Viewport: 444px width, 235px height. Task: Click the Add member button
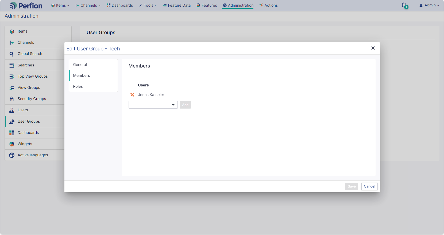pyautogui.click(x=185, y=105)
